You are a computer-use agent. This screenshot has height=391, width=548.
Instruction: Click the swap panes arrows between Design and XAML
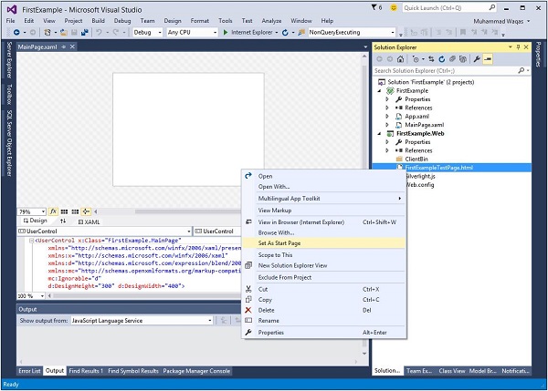pos(62,221)
